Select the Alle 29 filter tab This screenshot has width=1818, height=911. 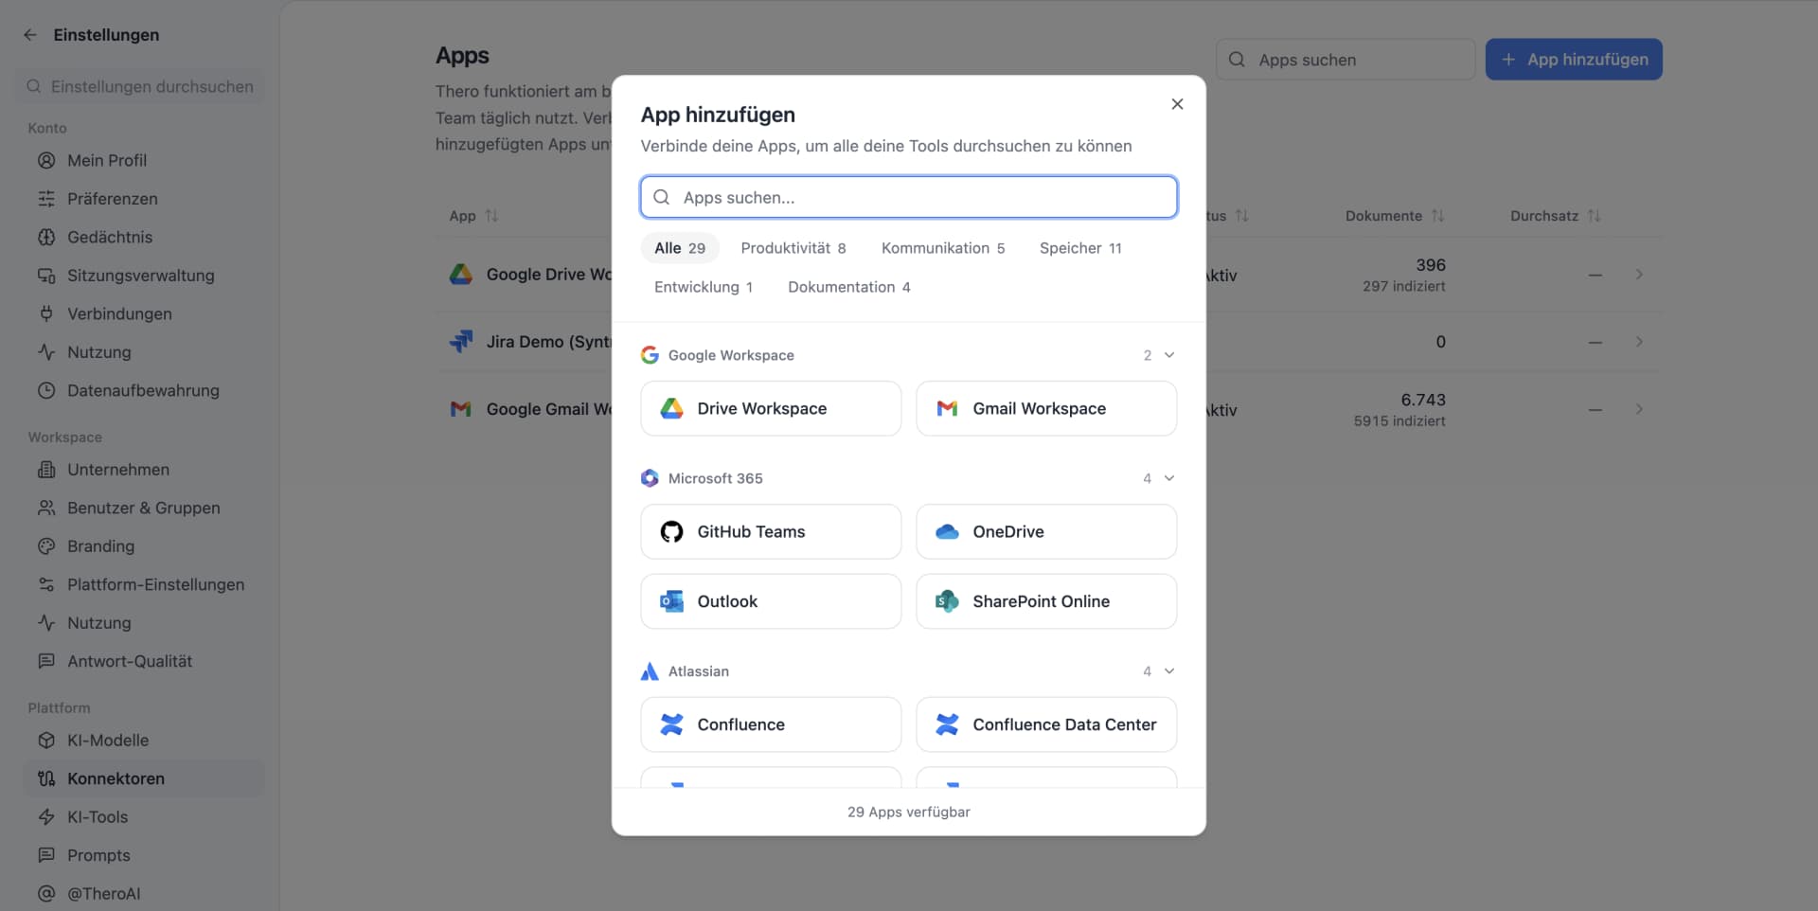pyautogui.click(x=680, y=248)
